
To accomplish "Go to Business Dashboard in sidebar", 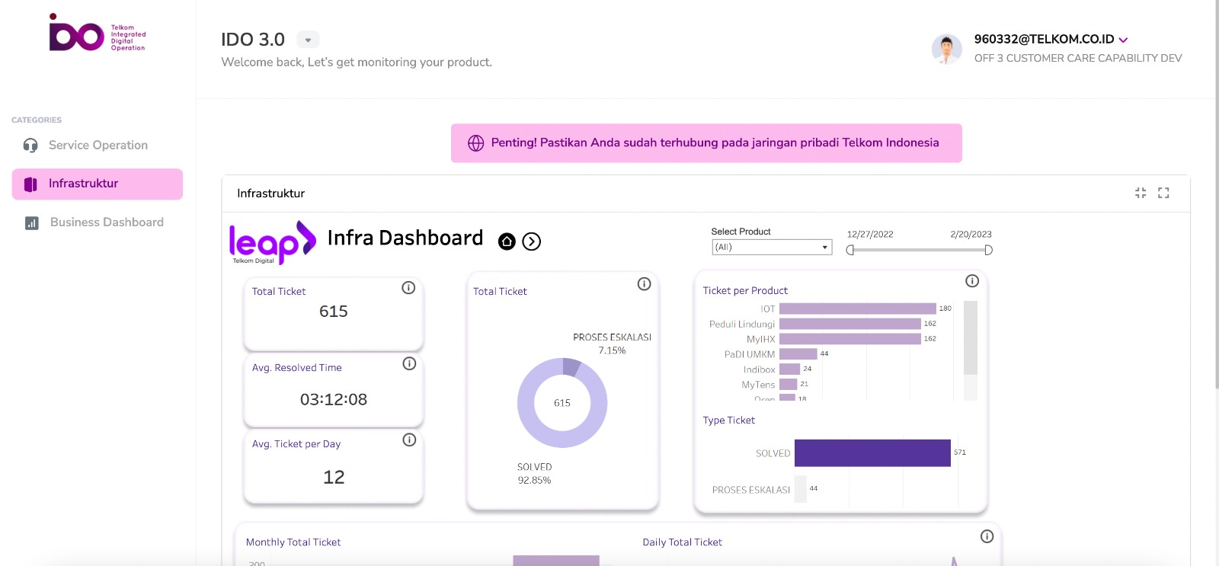I will coord(106,222).
